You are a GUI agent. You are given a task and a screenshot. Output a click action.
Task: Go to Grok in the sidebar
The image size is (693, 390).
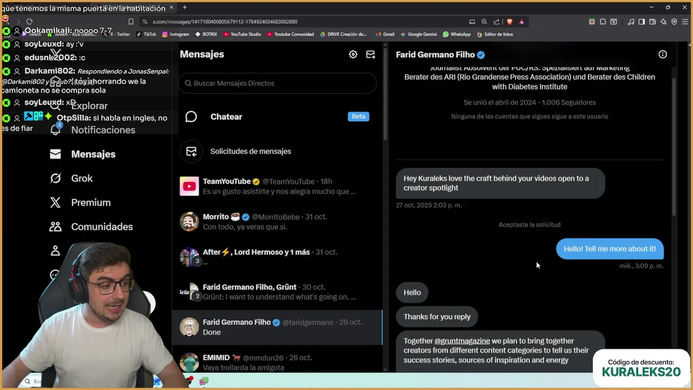(82, 178)
